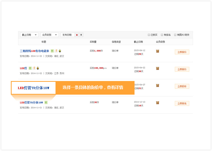Check the 有图片/附件 checkbox
The width and height of the screenshot is (212, 151).
(175, 35)
